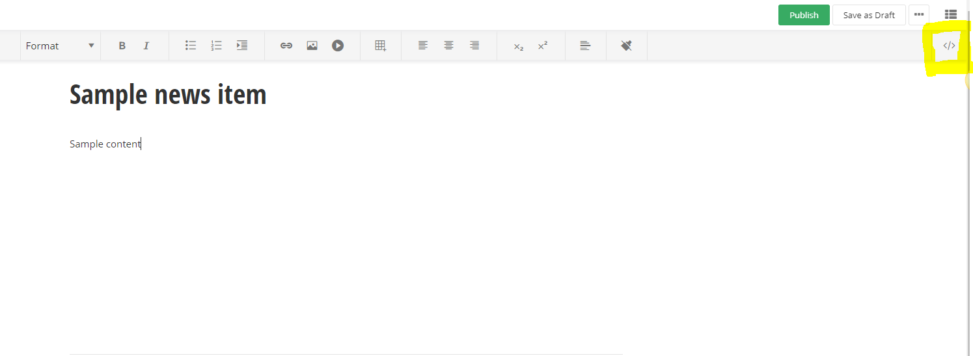Center align the text
The image size is (973, 356).
[x=449, y=45]
